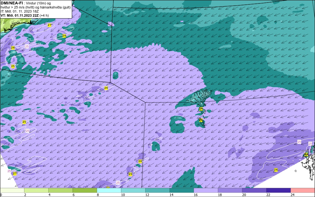Click the yellow 26 gust label beside Shetland islands
Viewport: 315px width, 197px height.
coord(306,155)
